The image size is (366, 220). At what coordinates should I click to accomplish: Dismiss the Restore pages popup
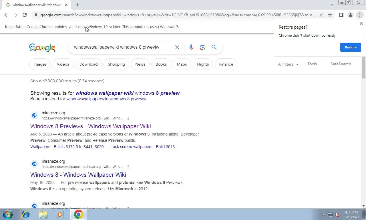pos(361,23)
